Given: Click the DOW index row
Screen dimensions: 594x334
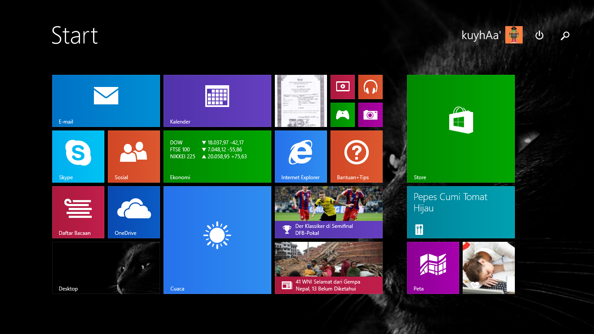Looking at the screenshot, I should pyautogui.click(x=207, y=143).
